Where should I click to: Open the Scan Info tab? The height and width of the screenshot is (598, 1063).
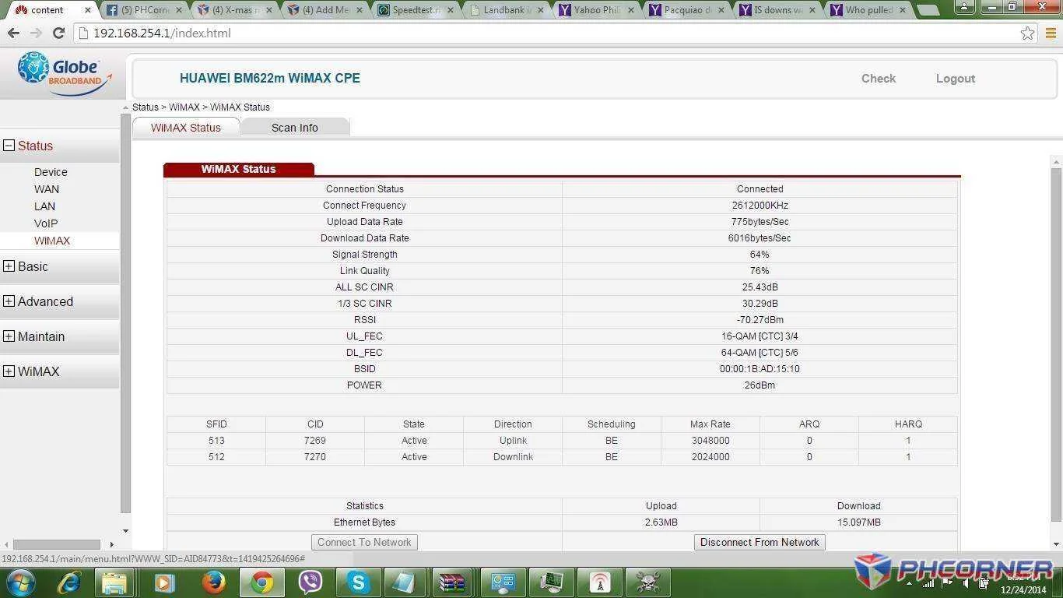pos(295,128)
